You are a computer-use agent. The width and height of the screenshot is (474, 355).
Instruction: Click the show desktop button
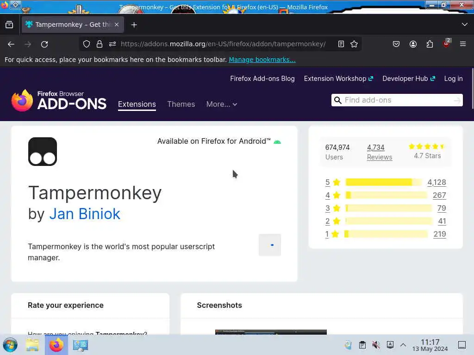pos(462,345)
